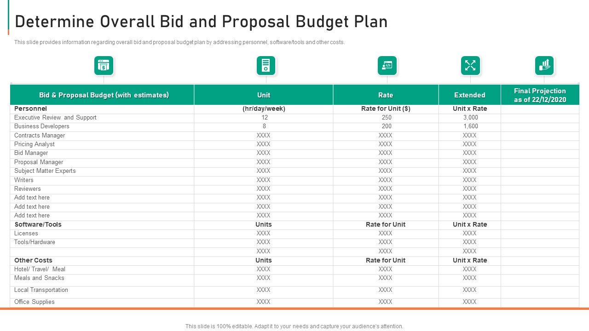Click Unit x Rate in Other Costs row

pyautogui.click(x=470, y=261)
